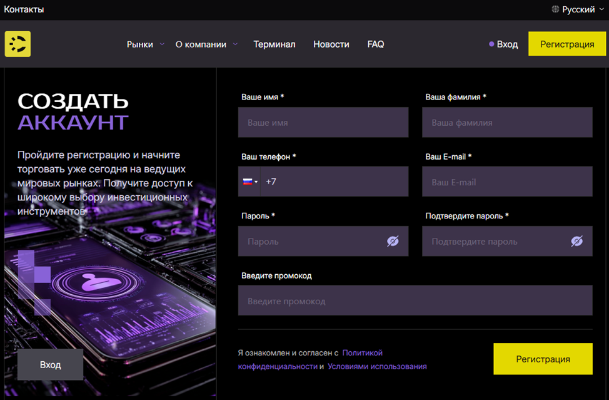
Task: Focus the Ваша фамилия input field
Action: pyautogui.click(x=507, y=123)
